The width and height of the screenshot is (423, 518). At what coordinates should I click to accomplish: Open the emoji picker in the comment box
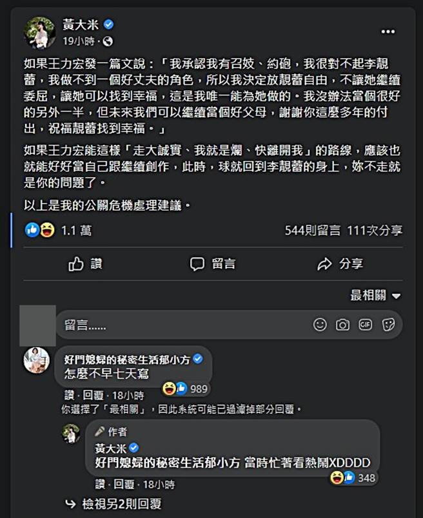point(320,325)
